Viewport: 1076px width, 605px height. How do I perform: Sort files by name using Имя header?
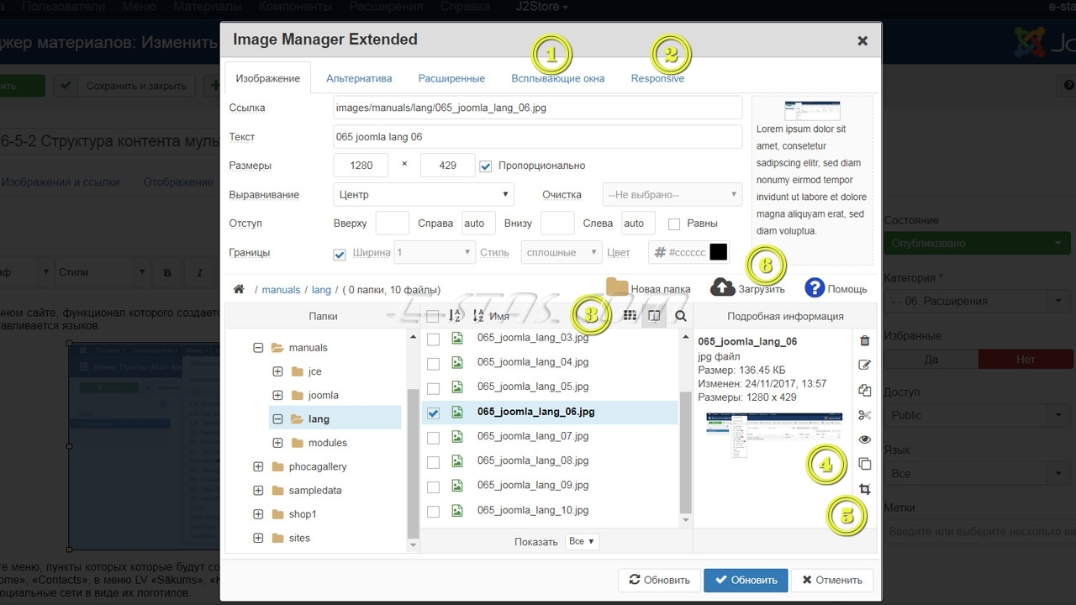coord(499,316)
